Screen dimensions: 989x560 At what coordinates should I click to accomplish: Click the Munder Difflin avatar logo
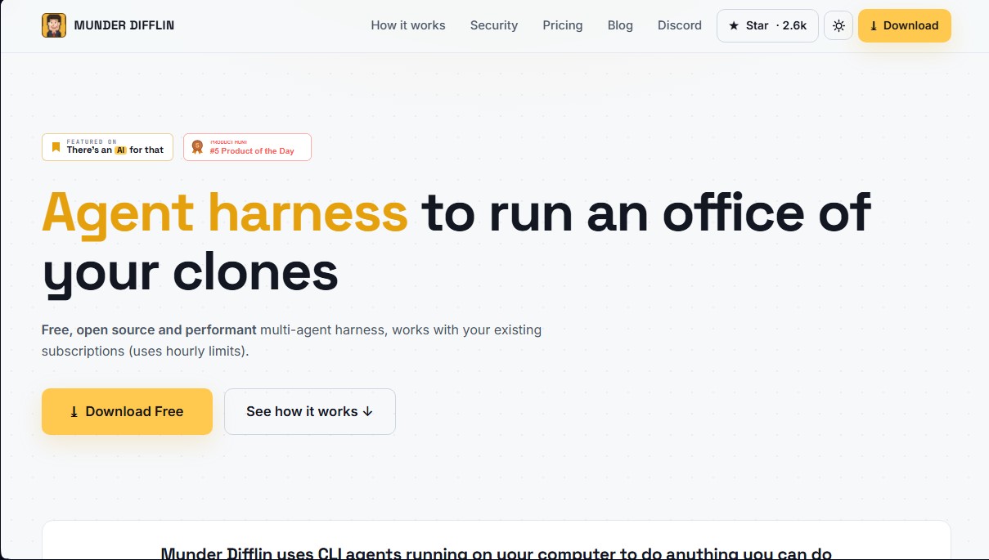click(x=54, y=25)
